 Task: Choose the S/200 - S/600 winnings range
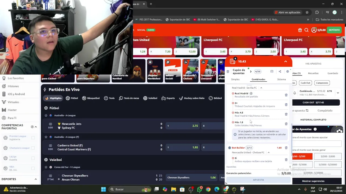[328, 157]
